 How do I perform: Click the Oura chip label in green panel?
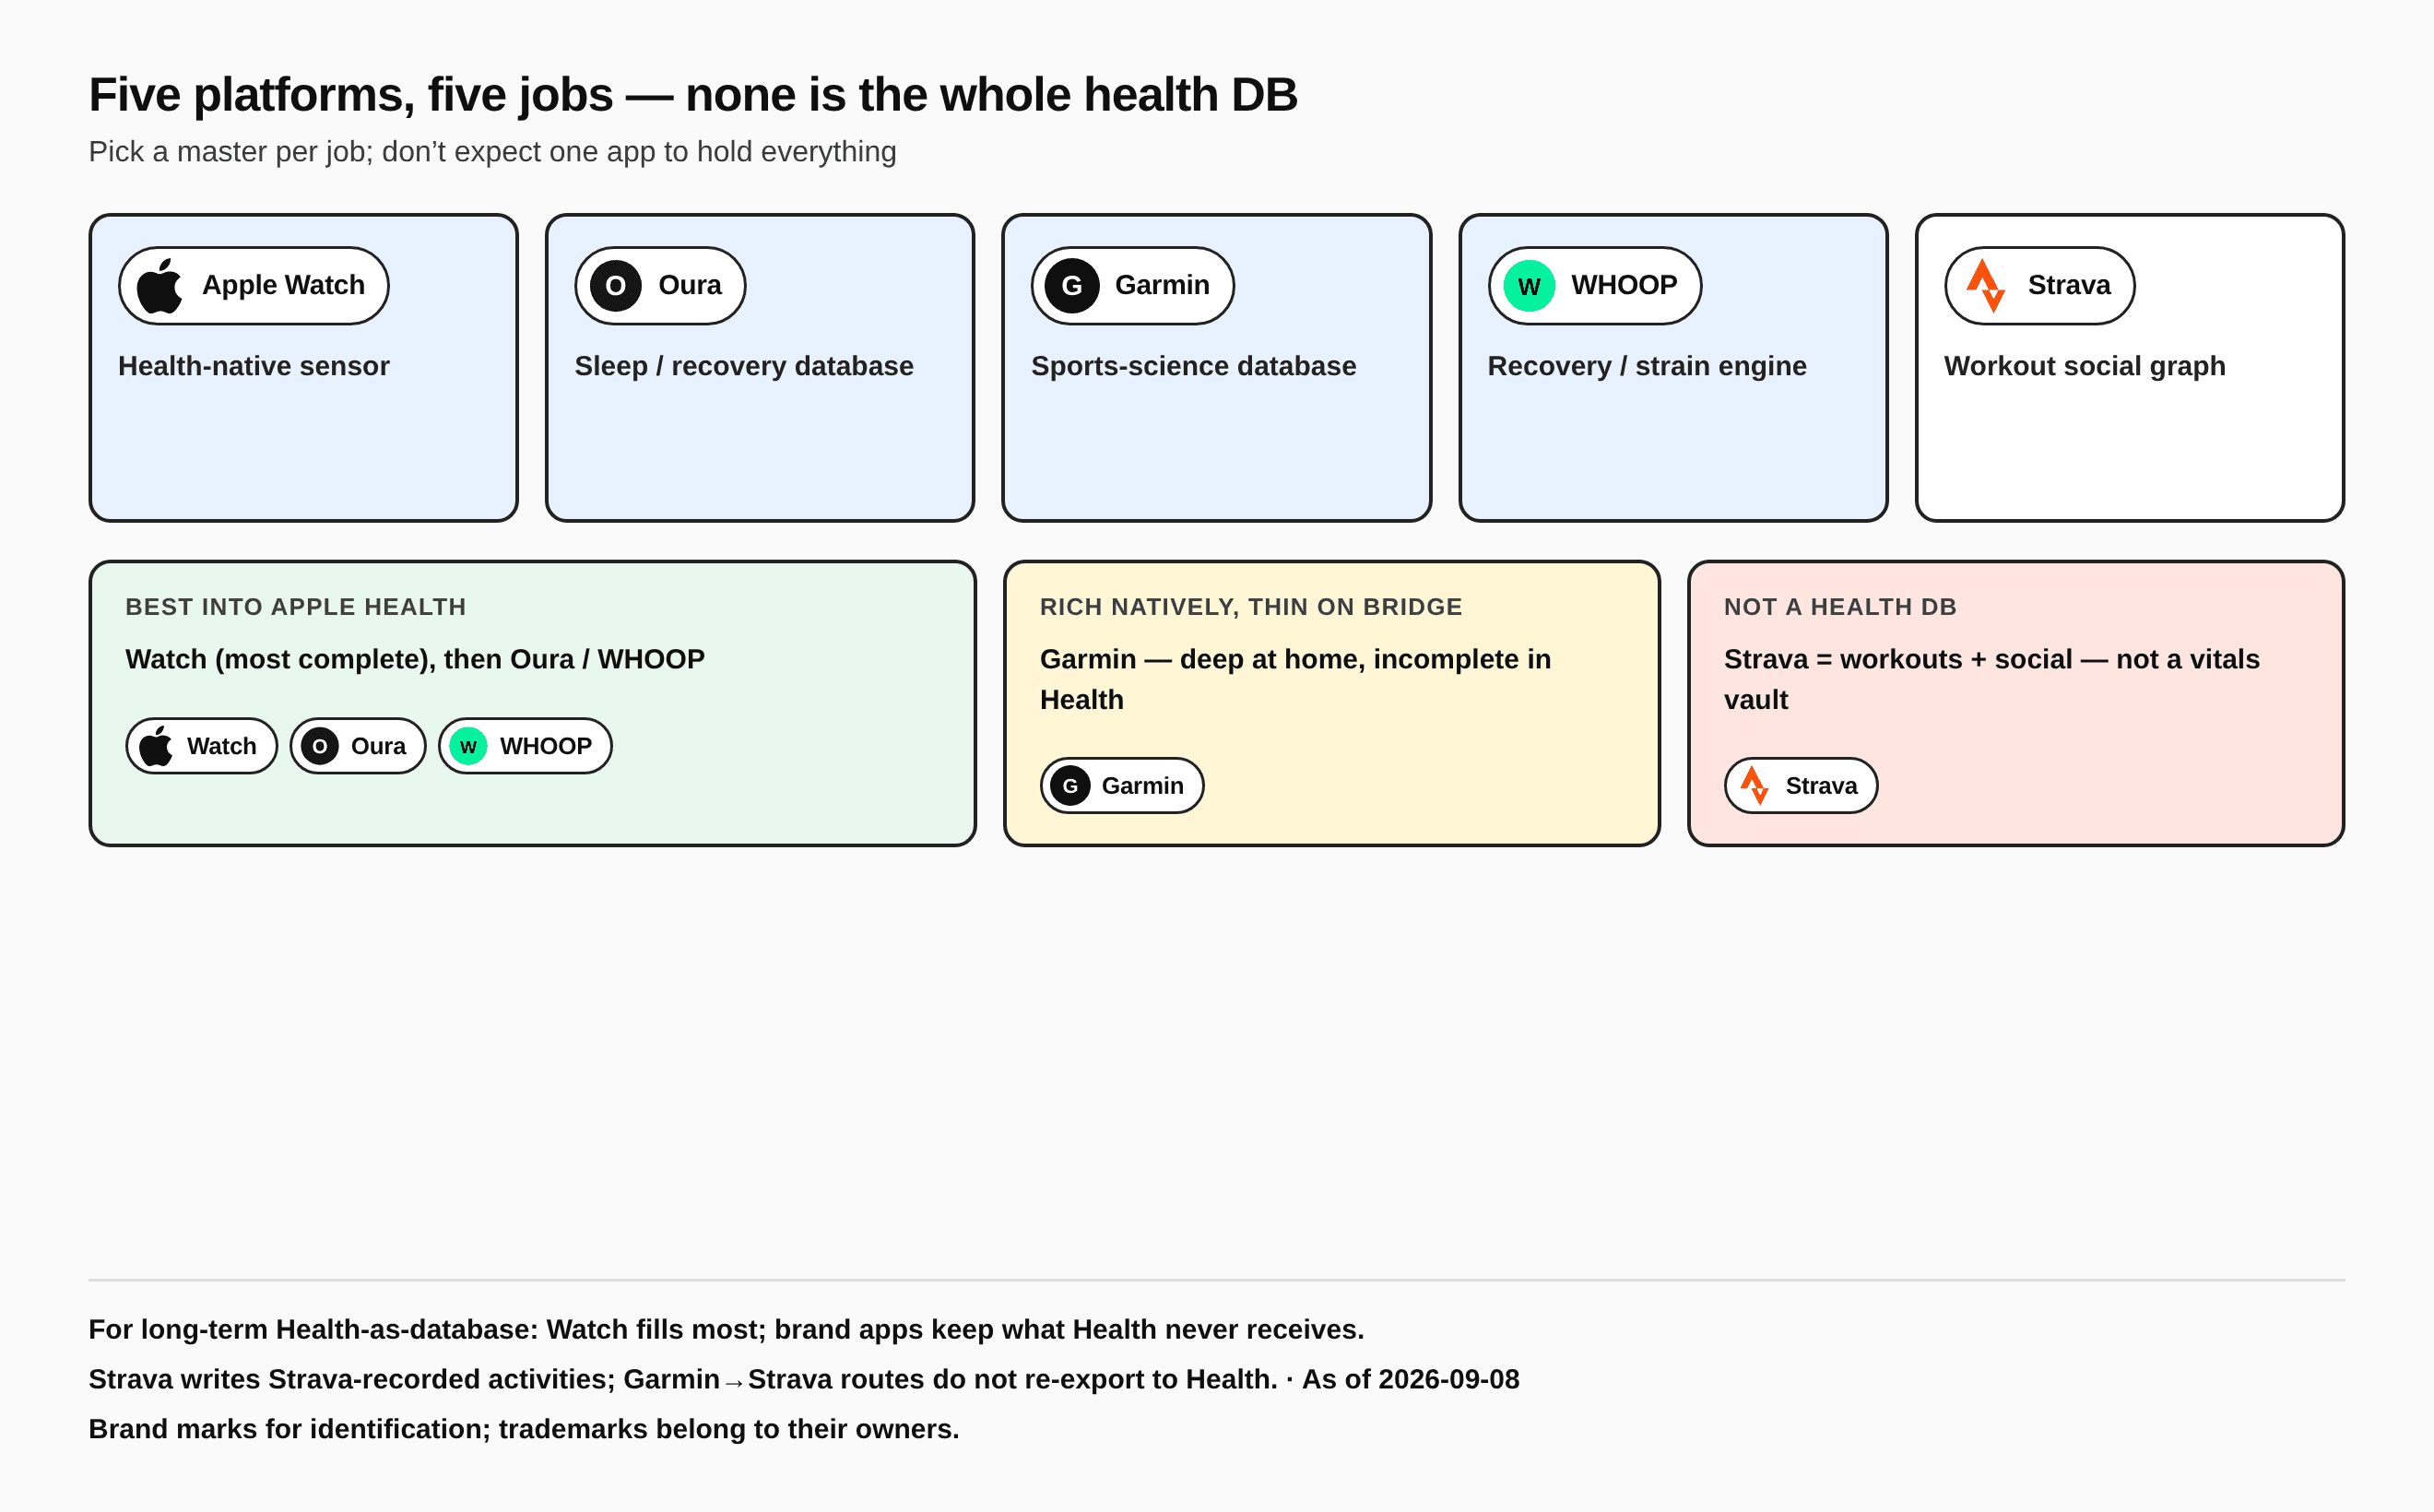tap(378, 746)
